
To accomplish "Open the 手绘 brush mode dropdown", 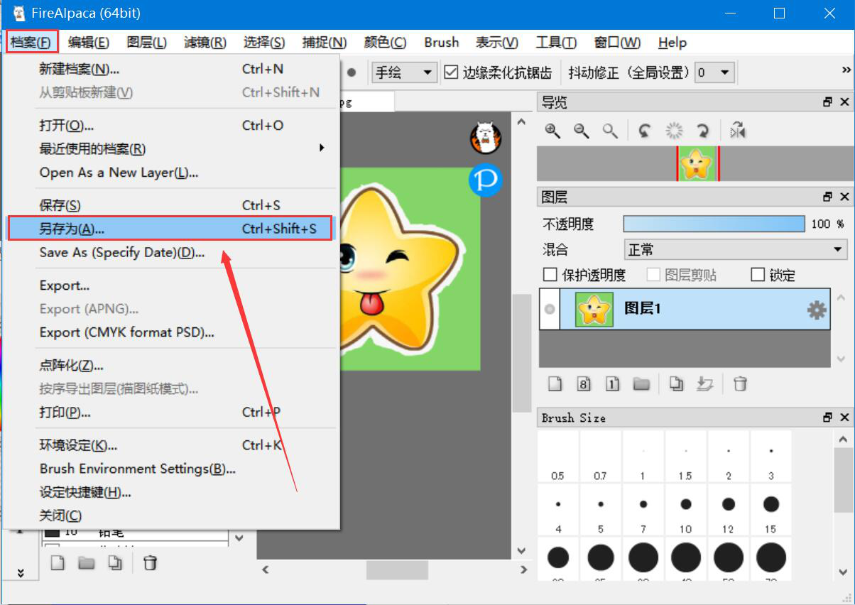I will click(x=403, y=72).
